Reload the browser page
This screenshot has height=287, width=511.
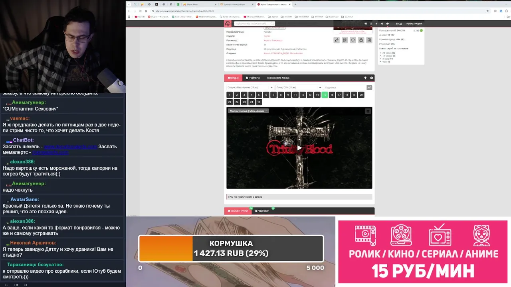(140, 11)
